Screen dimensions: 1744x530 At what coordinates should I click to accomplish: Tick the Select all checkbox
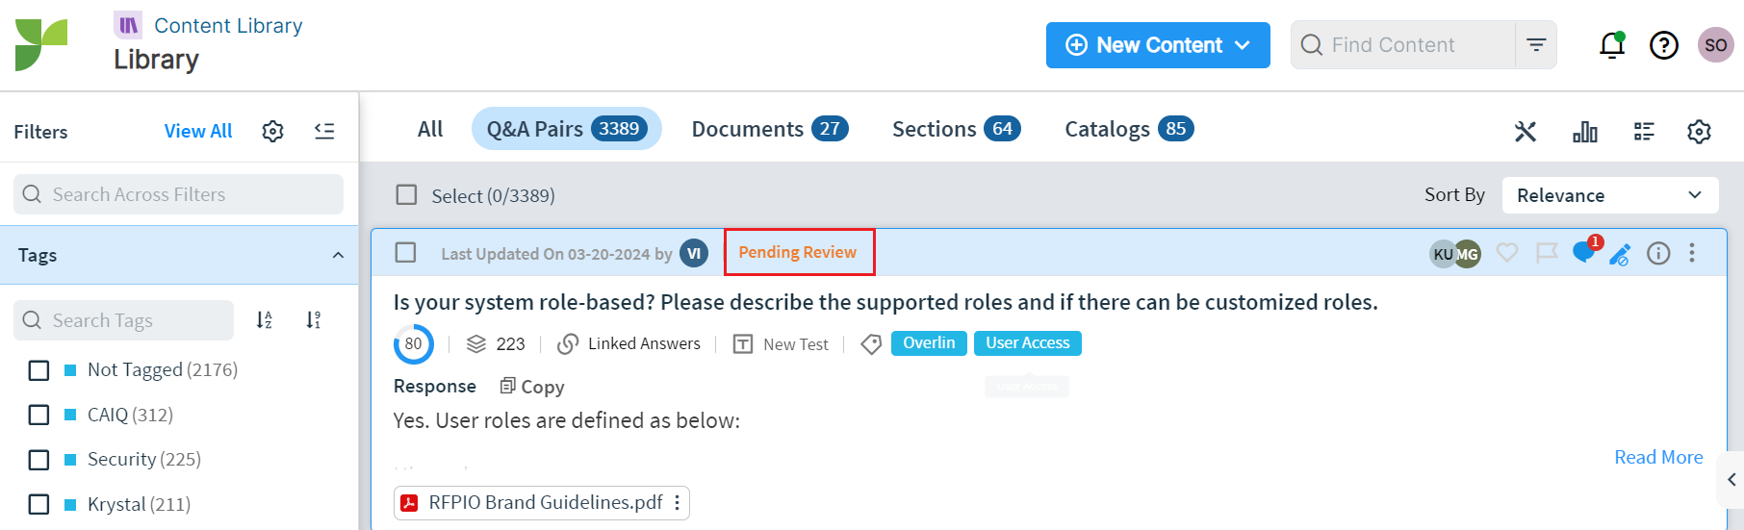point(407,195)
